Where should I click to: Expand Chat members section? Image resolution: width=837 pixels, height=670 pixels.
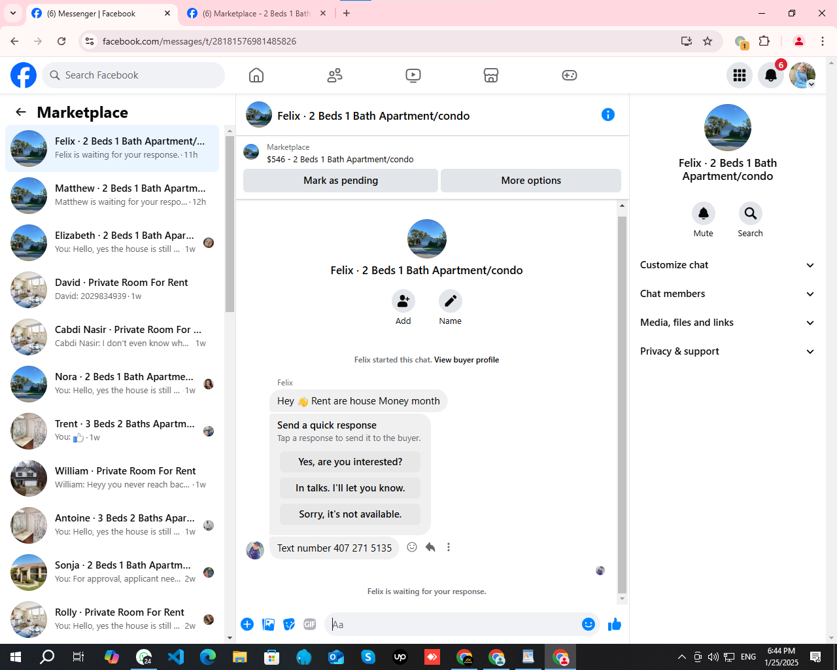728,294
